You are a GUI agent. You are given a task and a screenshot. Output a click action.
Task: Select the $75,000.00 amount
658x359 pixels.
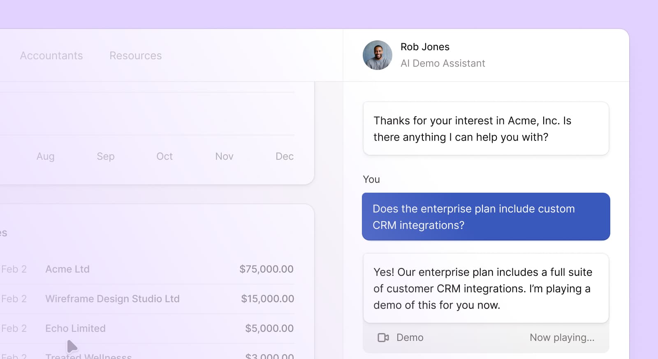pyautogui.click(x=266, y=269)
